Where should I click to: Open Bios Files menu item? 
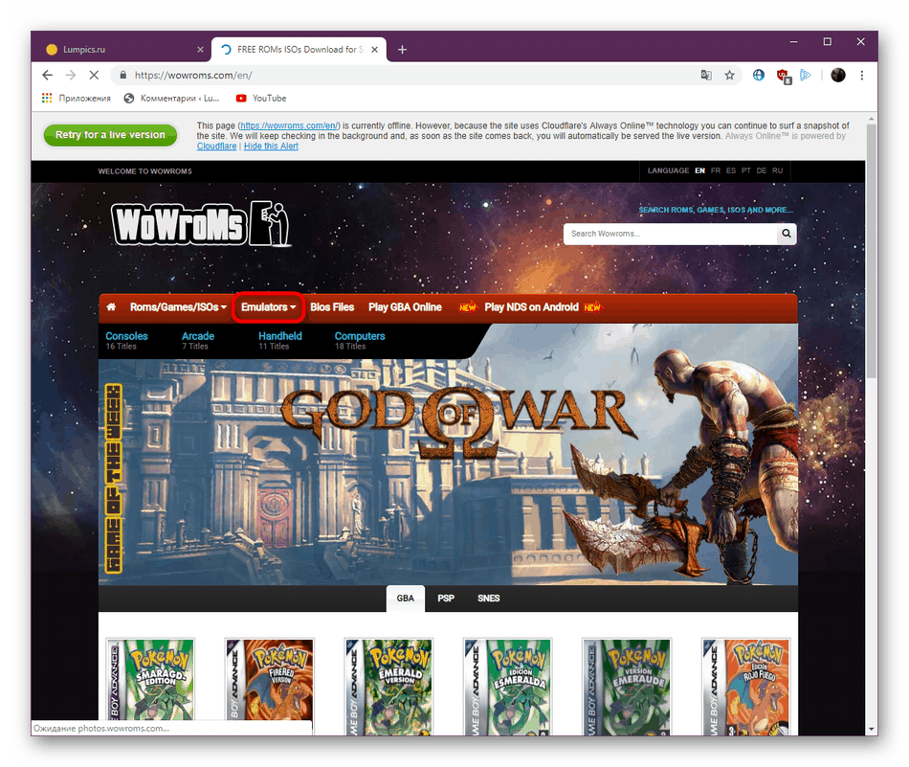(332, 307)
